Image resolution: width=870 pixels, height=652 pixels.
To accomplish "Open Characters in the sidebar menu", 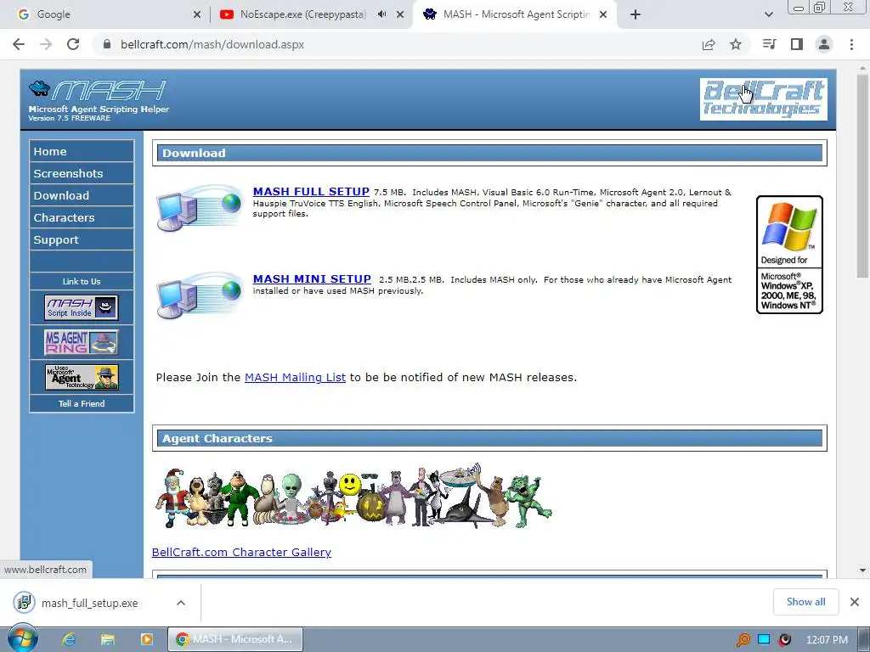I will coord(82,217).
